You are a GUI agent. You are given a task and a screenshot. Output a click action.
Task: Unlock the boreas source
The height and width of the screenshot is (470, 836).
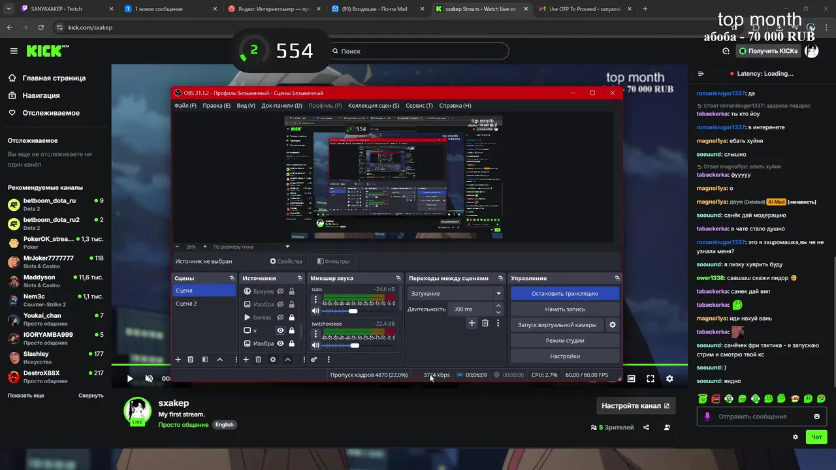click(291, 317)
